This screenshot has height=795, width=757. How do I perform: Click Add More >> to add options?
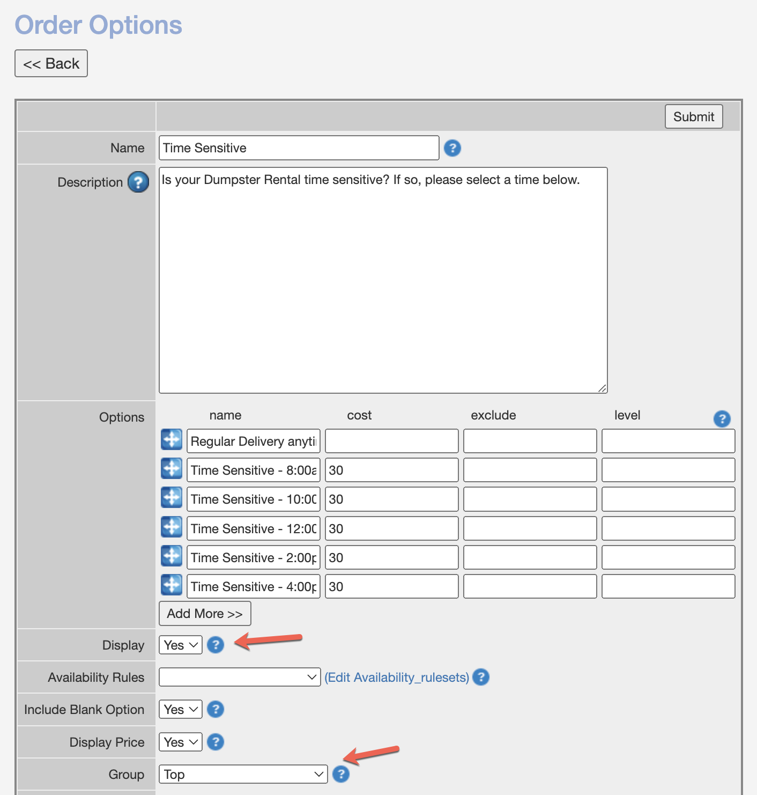205,614
